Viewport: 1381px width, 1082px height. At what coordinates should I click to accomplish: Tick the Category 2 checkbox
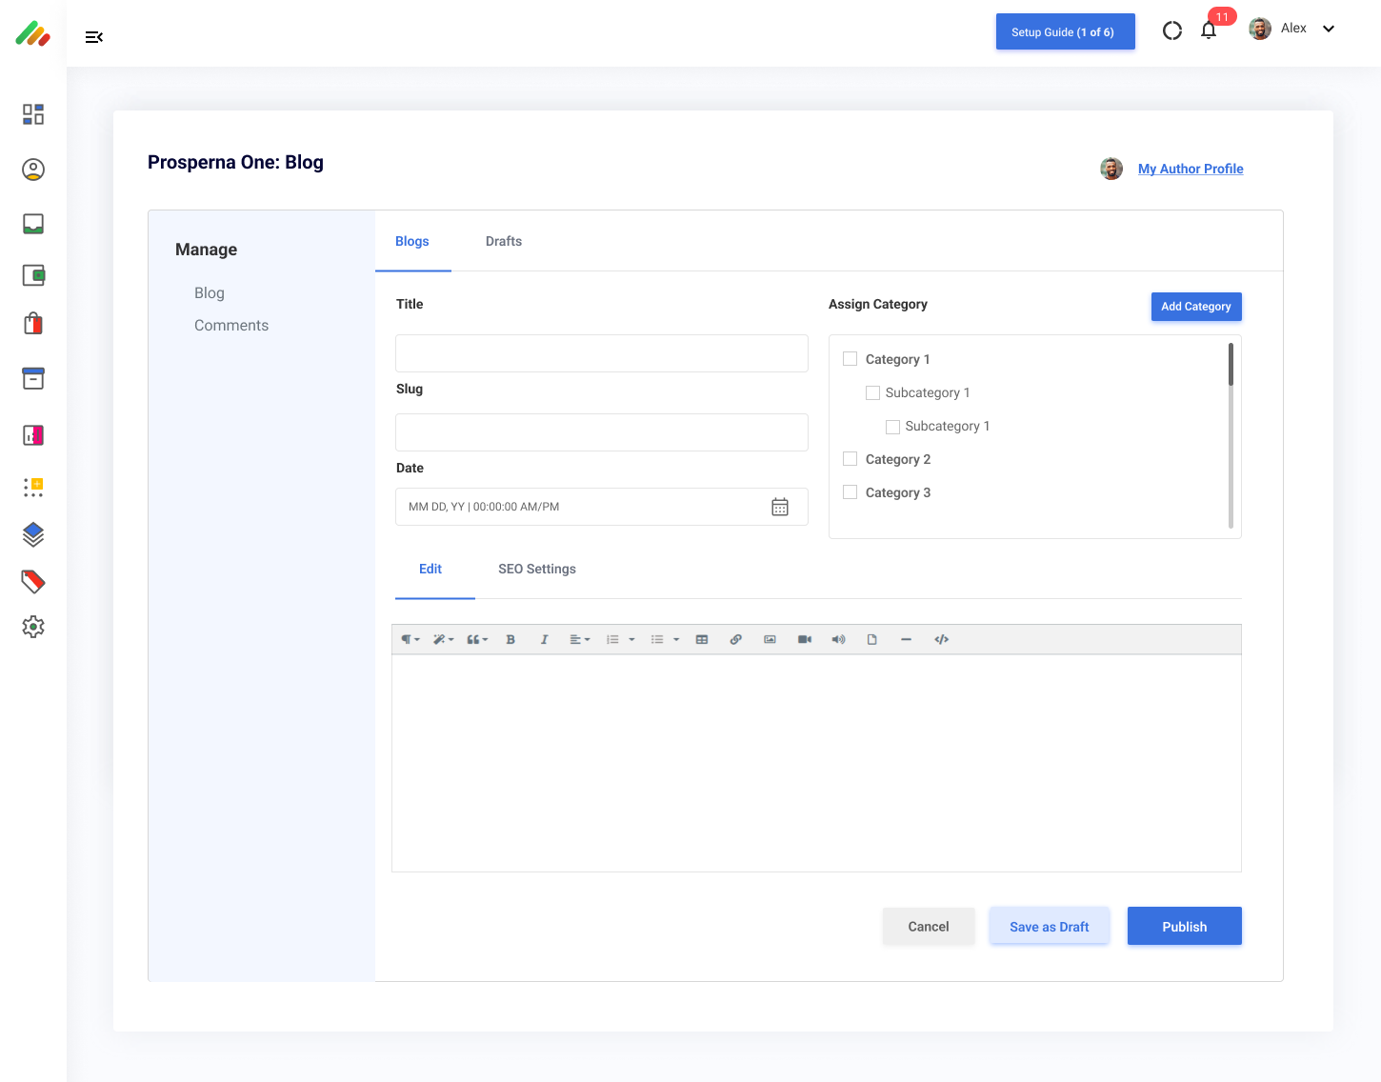coord(851,459)
